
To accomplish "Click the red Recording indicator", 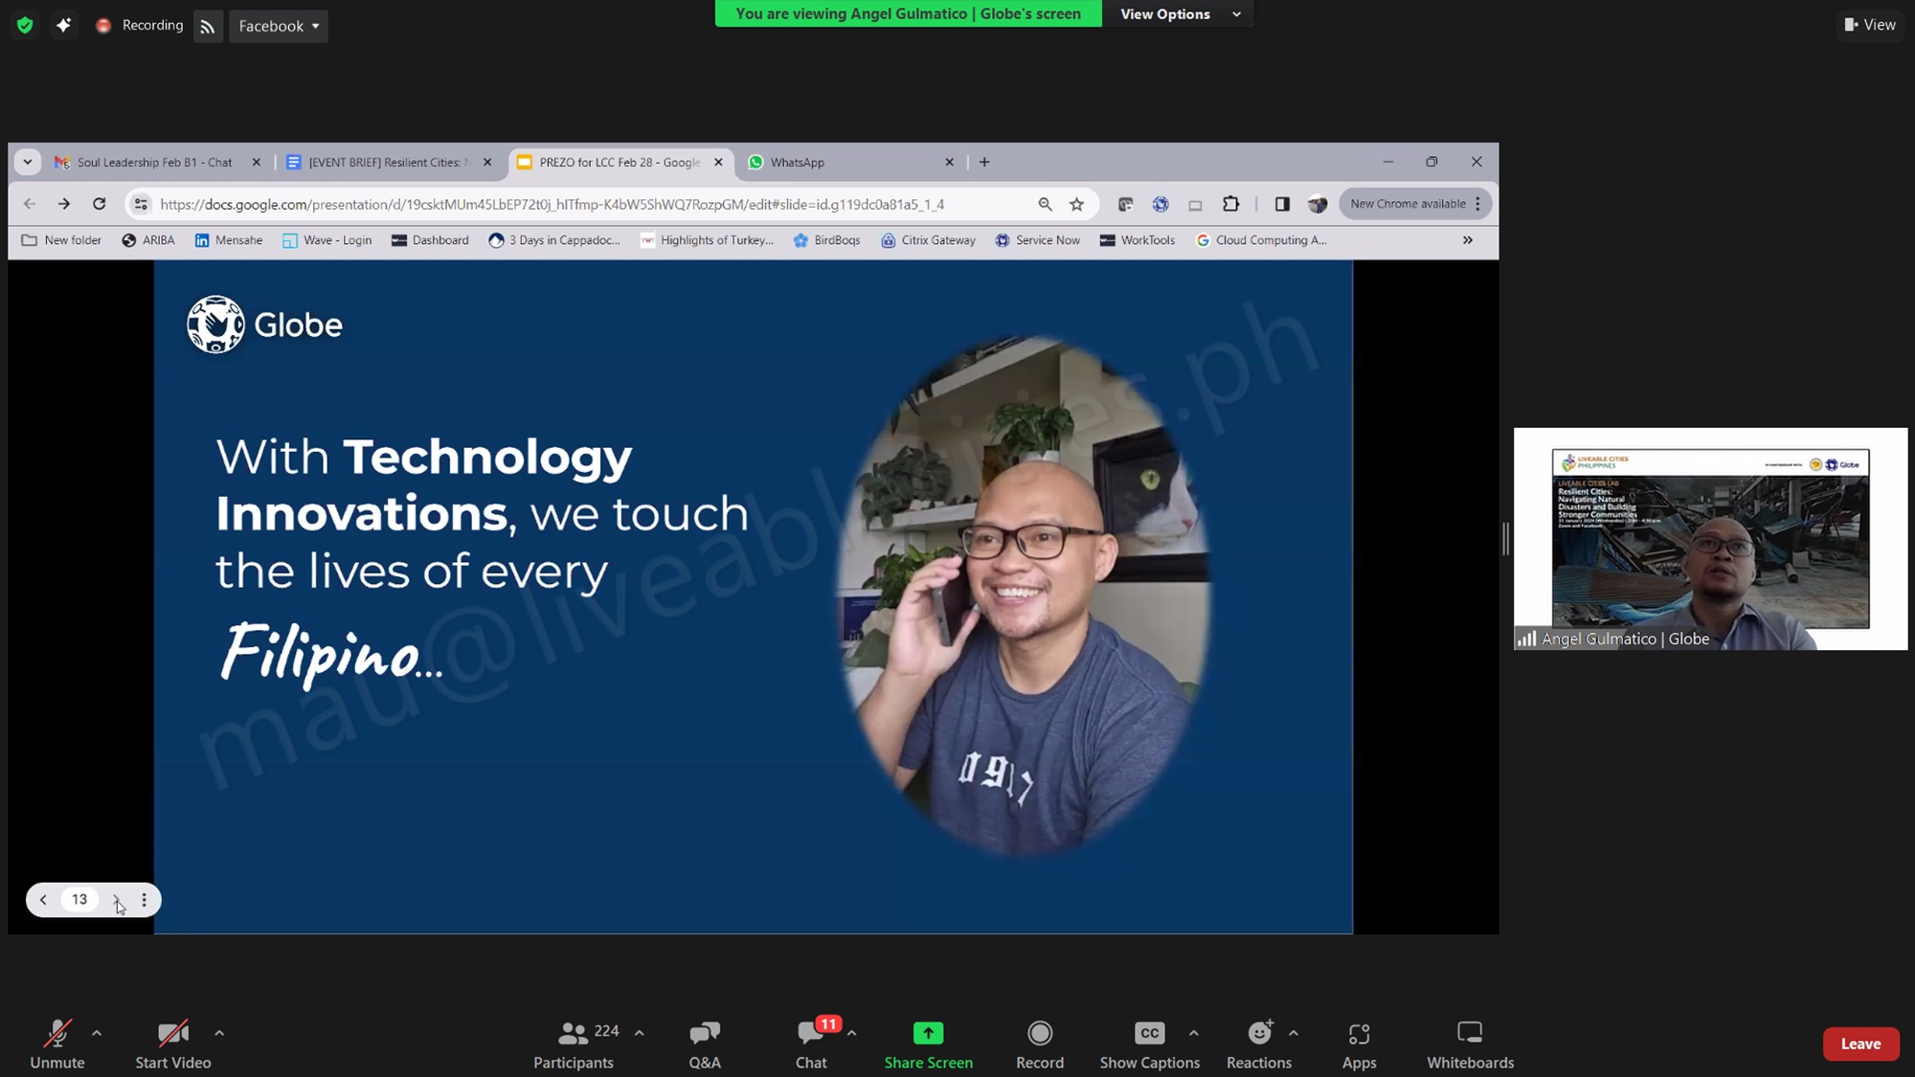I will tap(139, 26).
